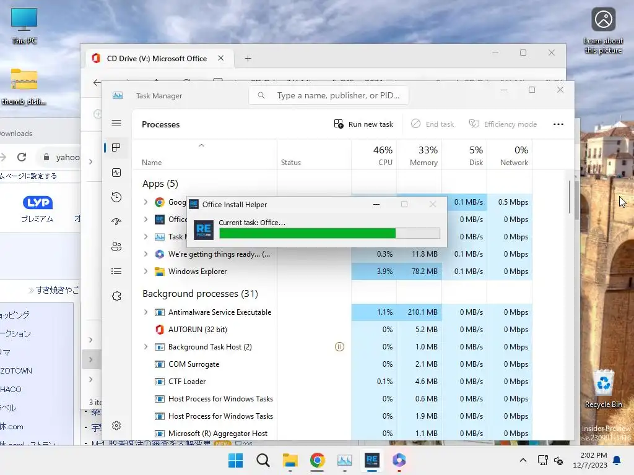Open the clock showing 2:02 PM
Viewport: 634px width, 475px height.
tap(590, 460)
